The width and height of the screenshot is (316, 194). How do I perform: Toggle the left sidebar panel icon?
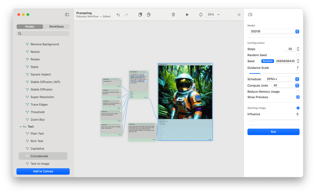click(x=67, y=14)
